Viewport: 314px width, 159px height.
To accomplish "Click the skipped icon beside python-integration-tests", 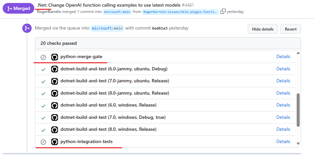I will (43, 142).
